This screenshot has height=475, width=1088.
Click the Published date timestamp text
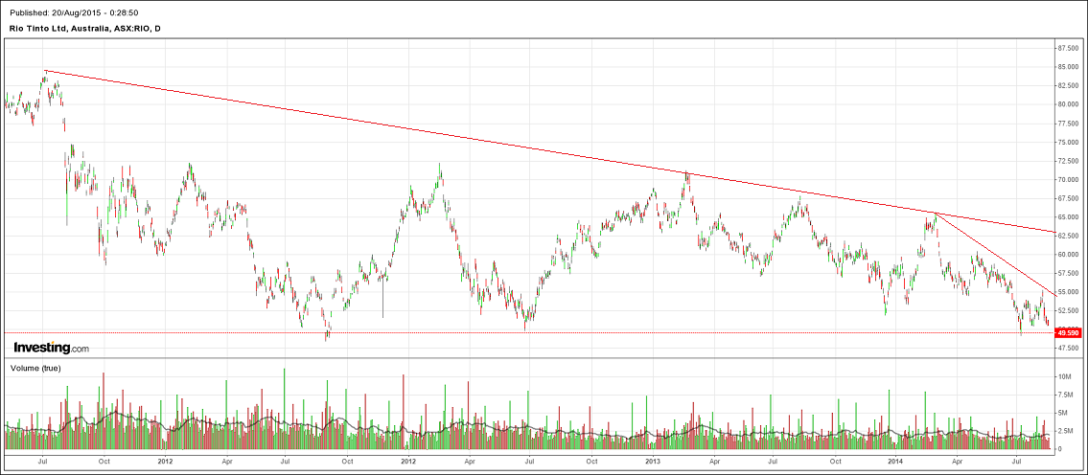(73, 12)
